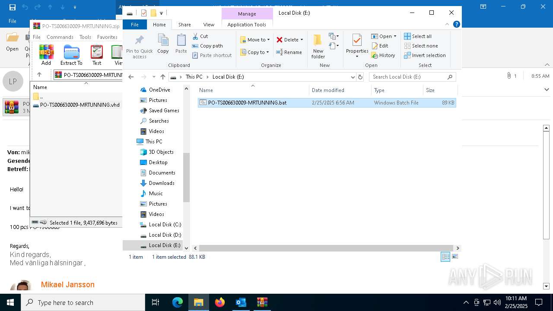Select the .vhd file in WinRAR
Image resolution: width=553 pixels, height=311 pixels.
76,105
